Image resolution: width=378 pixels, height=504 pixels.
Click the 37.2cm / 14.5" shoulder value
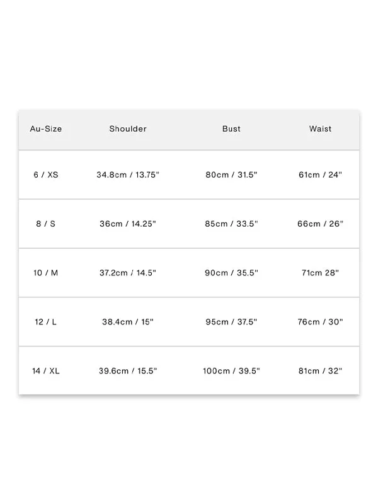pos(128,273)
